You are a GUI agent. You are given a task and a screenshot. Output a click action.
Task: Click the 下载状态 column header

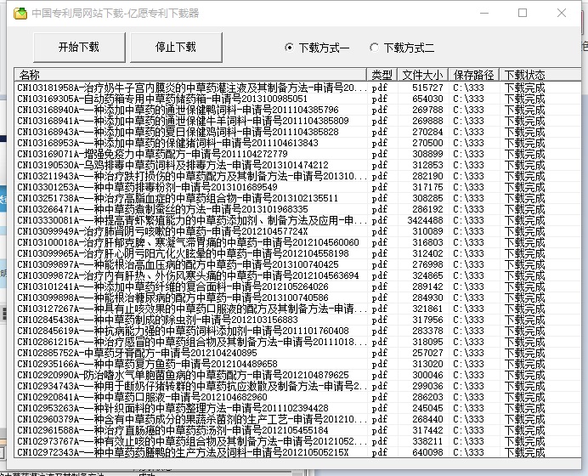click(540, 75)
